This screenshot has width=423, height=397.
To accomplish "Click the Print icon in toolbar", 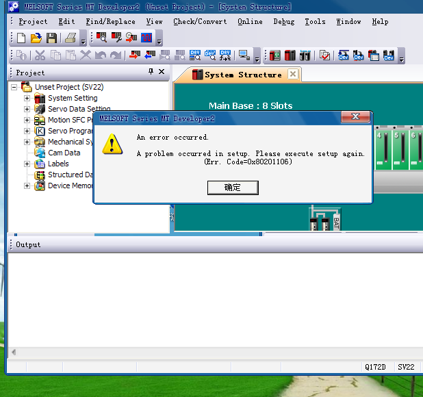I will pos(70,38).
